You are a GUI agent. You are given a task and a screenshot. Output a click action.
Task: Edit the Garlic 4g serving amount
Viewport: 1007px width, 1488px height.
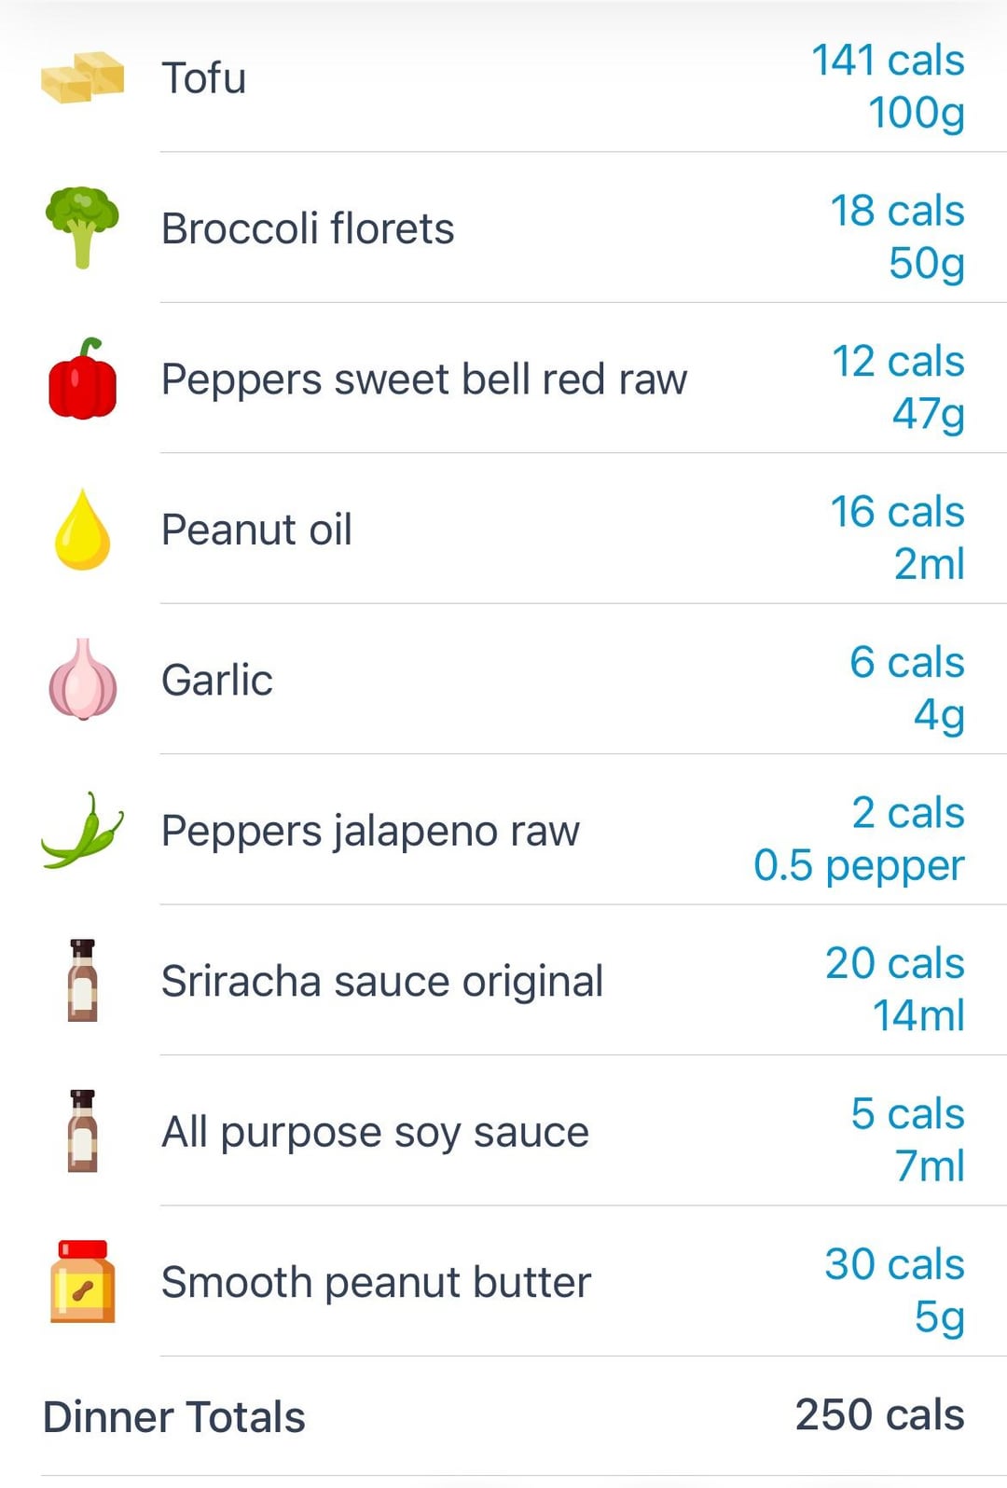[x=939, y=715]
